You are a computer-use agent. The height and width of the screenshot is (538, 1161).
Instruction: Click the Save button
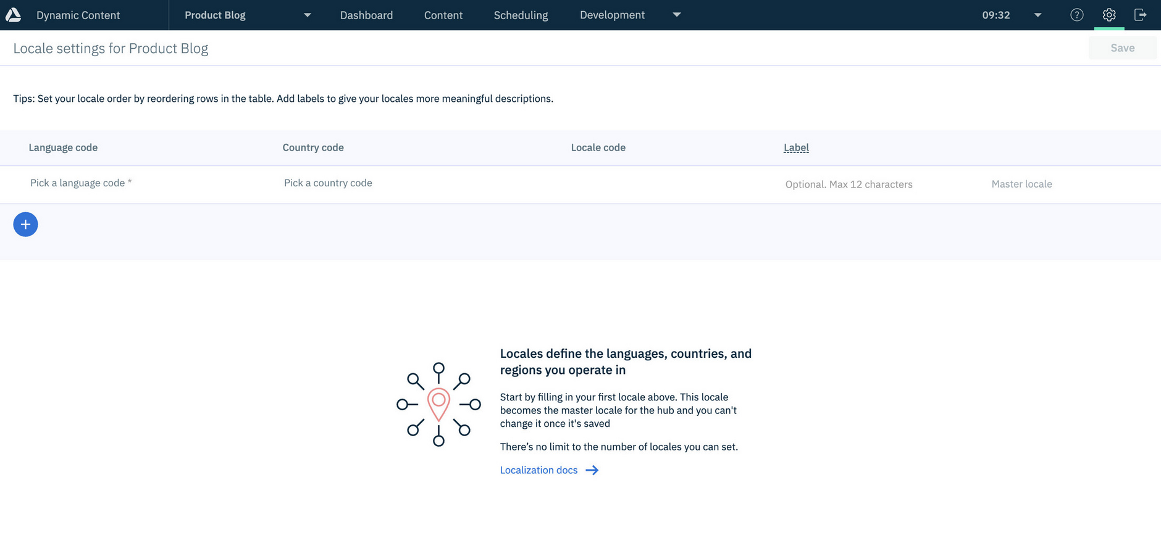1122,48
